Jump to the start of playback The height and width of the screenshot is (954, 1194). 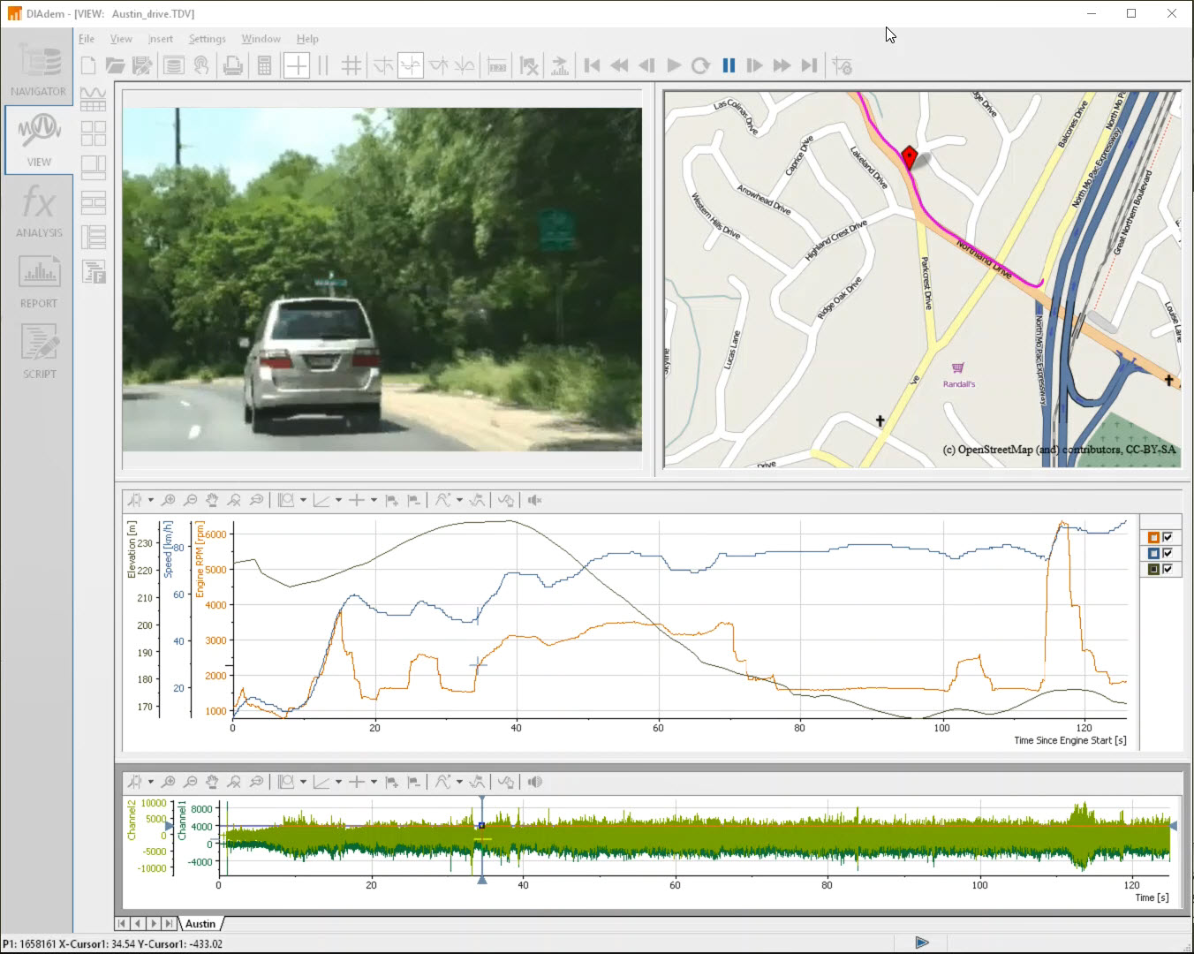[593, 65]
